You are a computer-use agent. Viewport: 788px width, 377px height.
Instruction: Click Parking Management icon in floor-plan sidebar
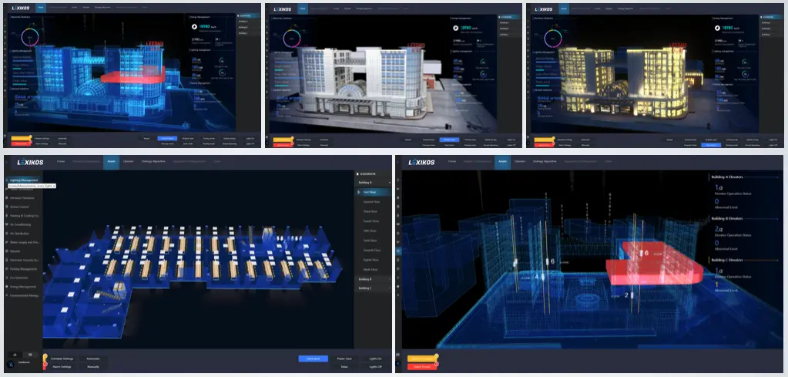[6, 269]
